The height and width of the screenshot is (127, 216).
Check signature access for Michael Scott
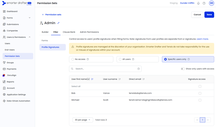200,100
